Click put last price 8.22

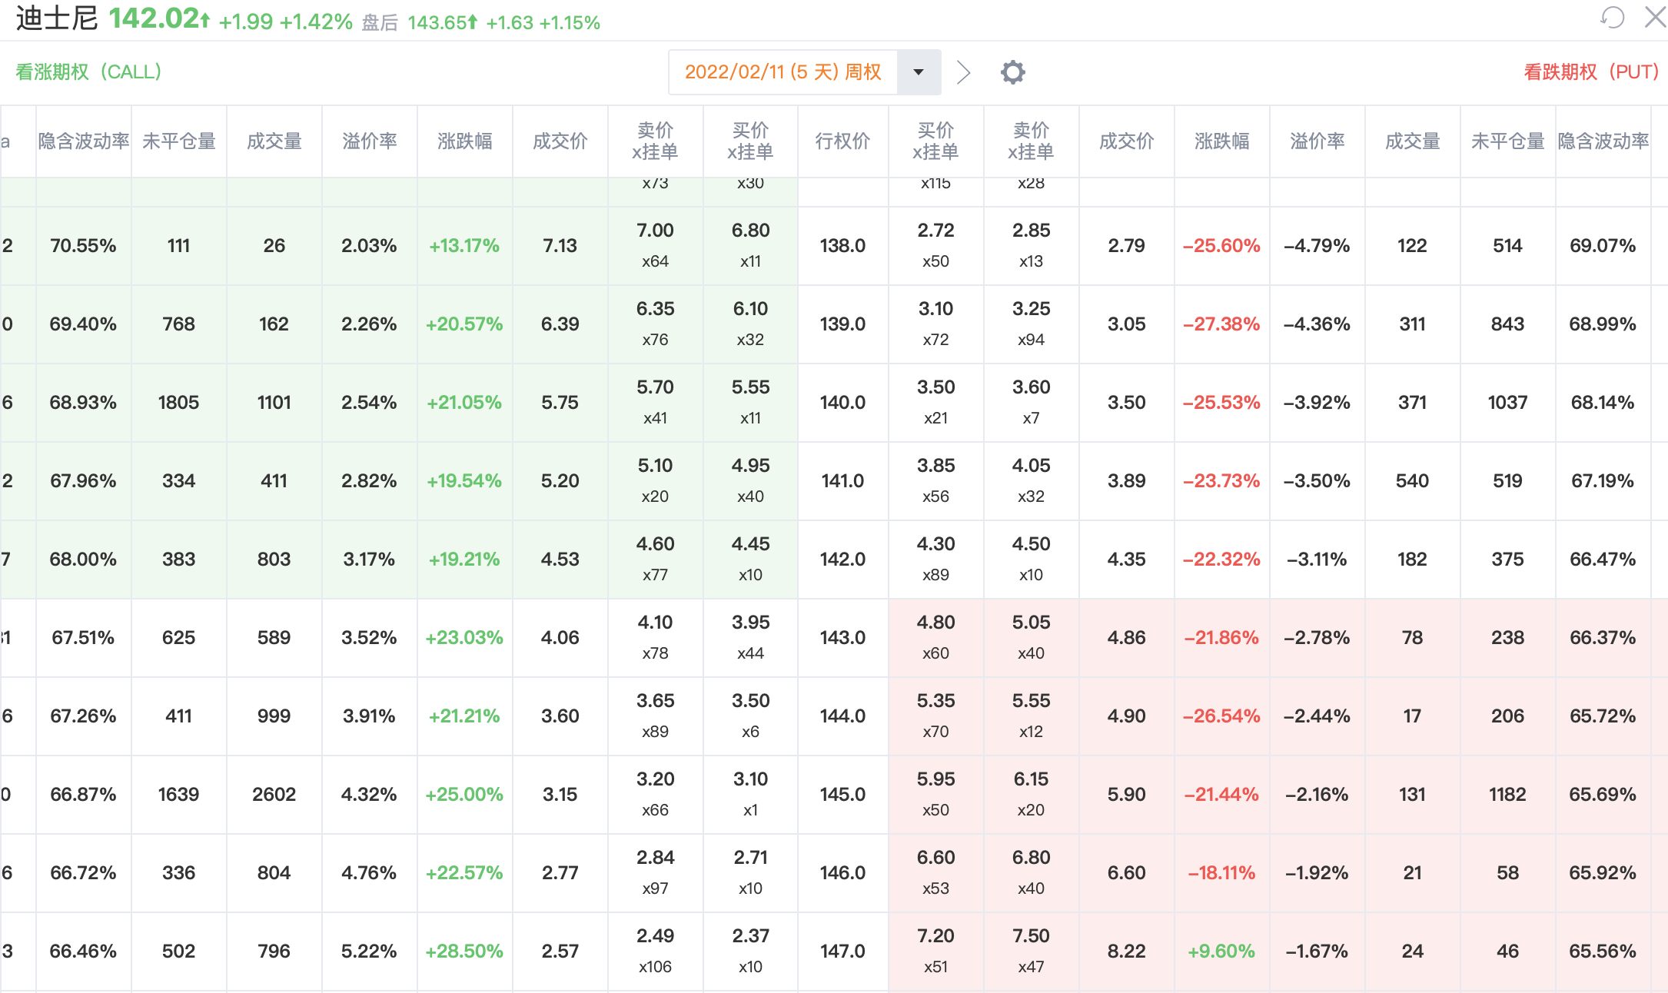point(1126,951)
